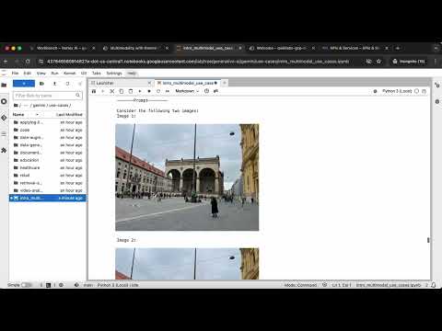Cut the selected cell with the scissors icon
Screen dimensions: 442x331
coord(112,91)
